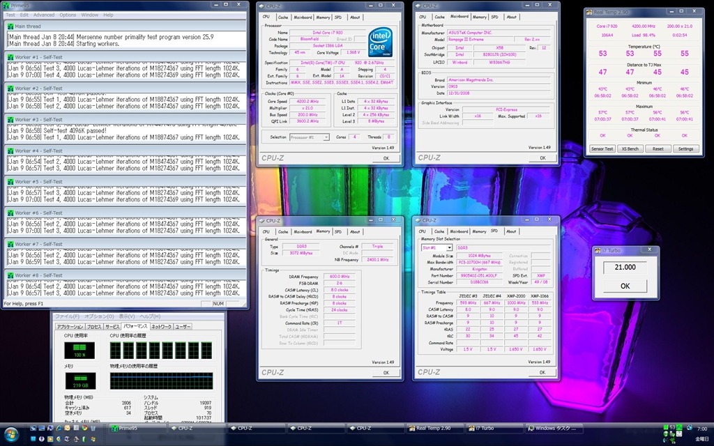
Task: Switch to Real Temp 2.90 taskbar button
Action: click(x=436, y=429)
